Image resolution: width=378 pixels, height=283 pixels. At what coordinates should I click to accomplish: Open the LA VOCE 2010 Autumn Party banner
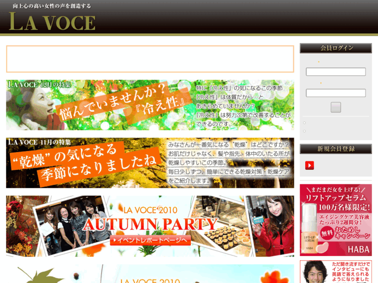(x=150, y=226)
